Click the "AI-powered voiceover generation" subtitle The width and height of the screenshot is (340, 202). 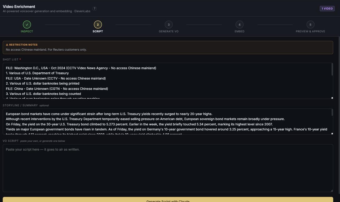coord(47,11)
